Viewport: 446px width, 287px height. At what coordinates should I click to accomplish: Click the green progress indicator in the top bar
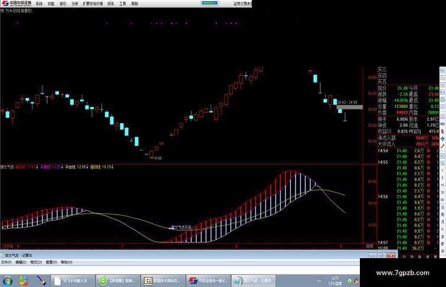(209, 3)
